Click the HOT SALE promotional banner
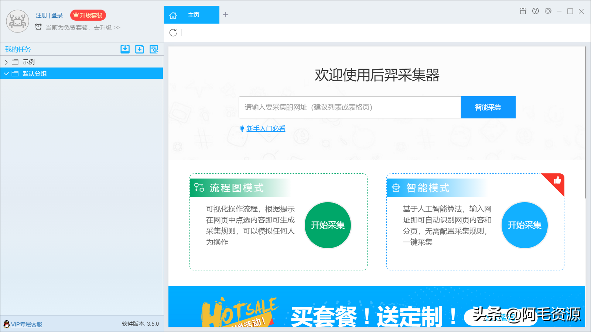 click(x=377, y=307)
